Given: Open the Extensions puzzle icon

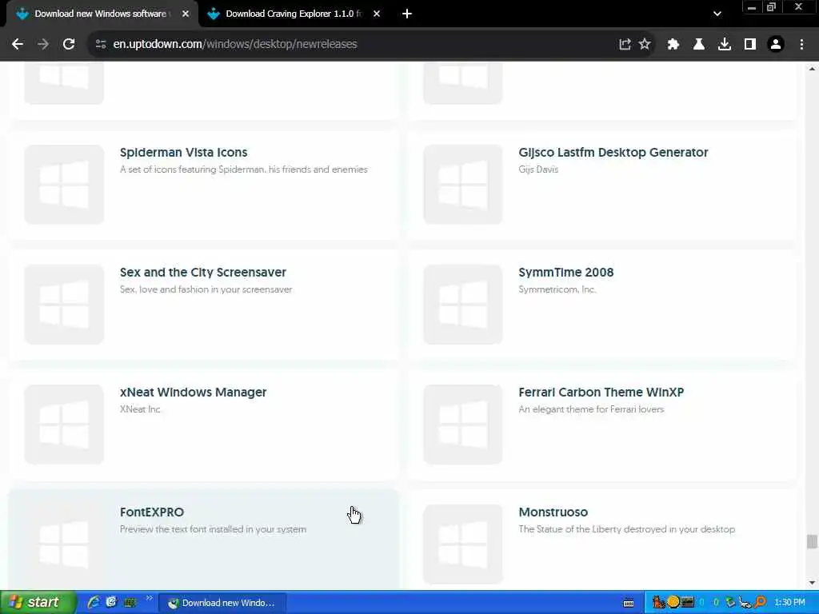Looking at the screenshot, I should click(673, 45).
